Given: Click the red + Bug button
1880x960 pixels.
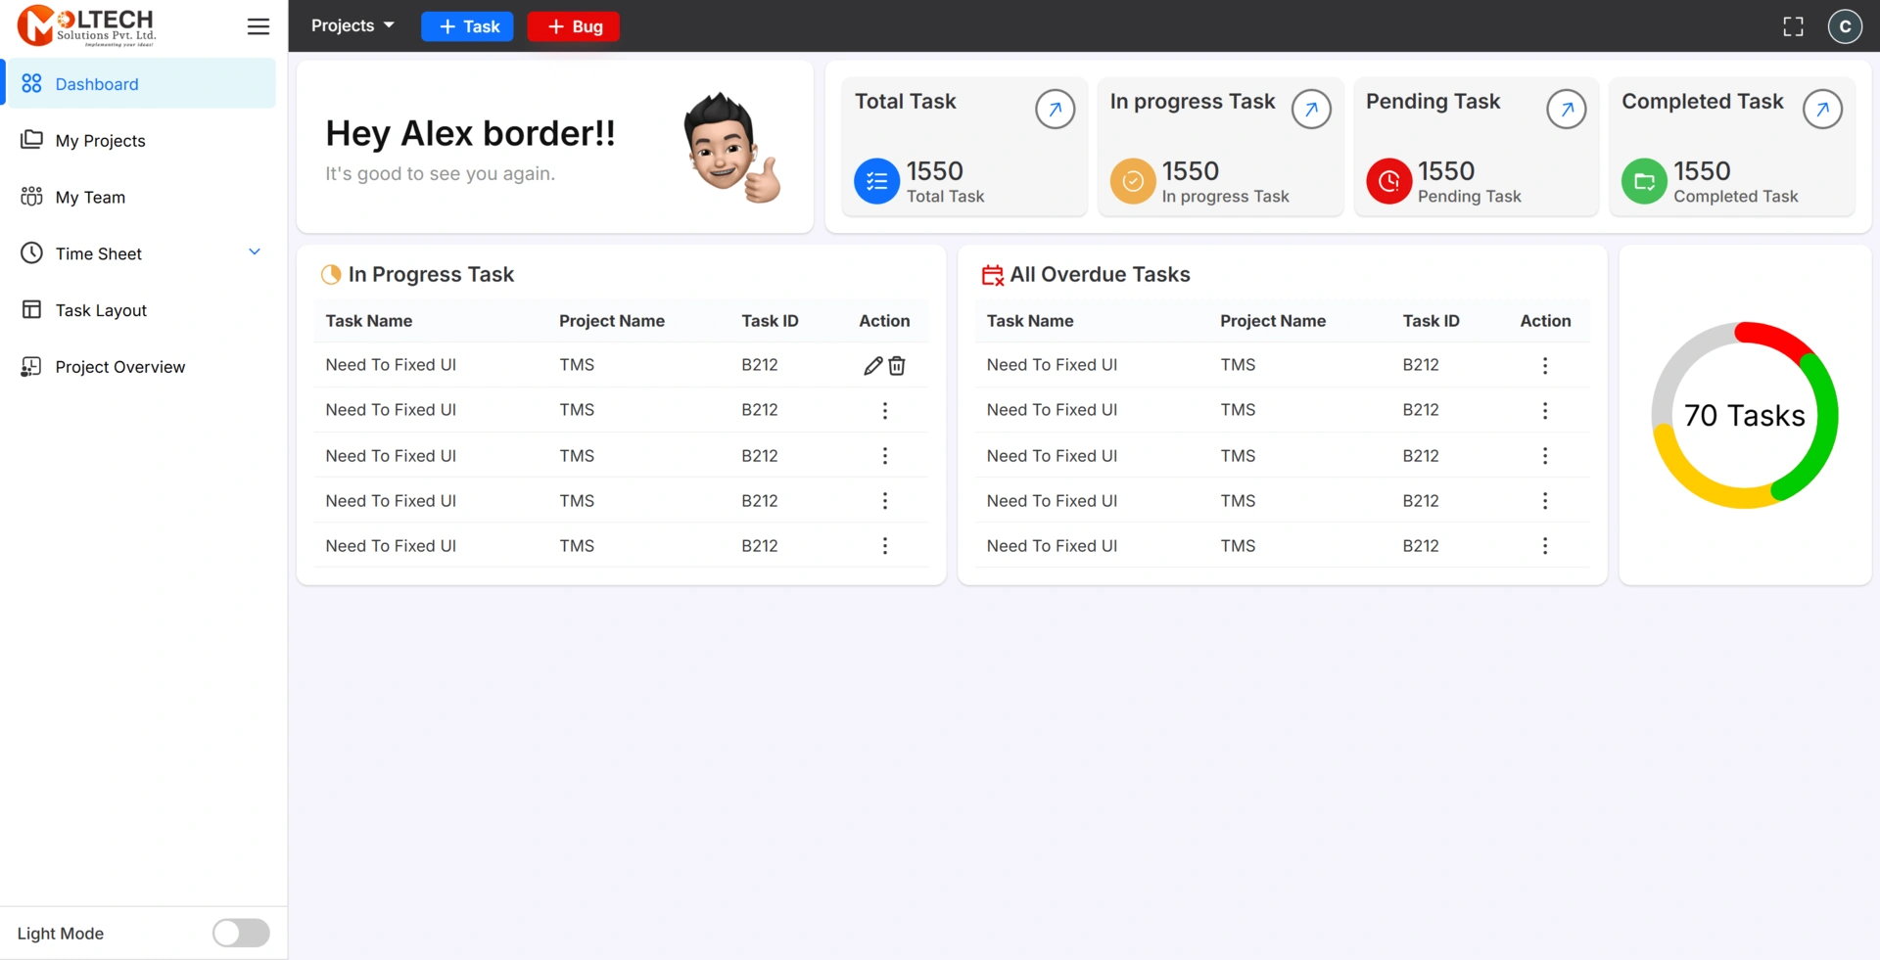Looking at the screenshot, I should pyautogui.click(x=574, y=26).
